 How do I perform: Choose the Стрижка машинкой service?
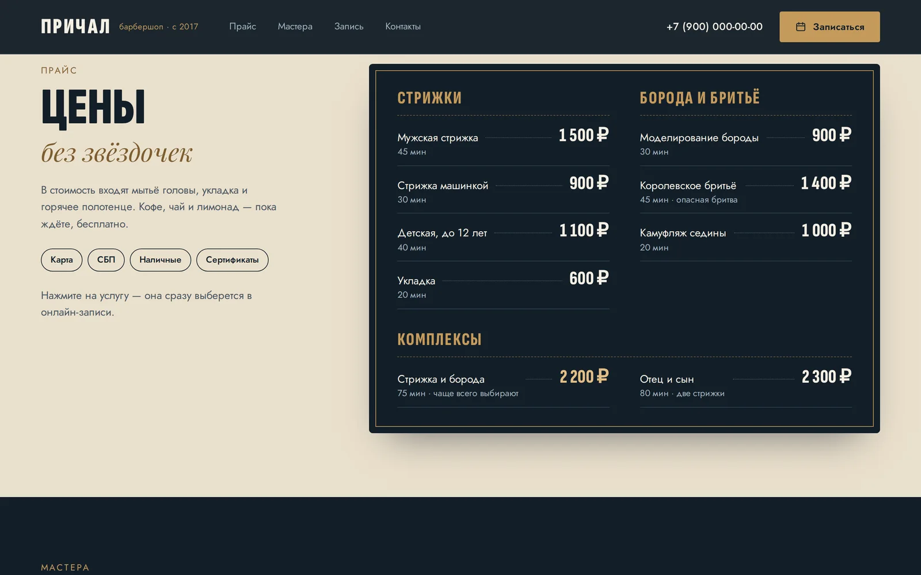[503, 190]
